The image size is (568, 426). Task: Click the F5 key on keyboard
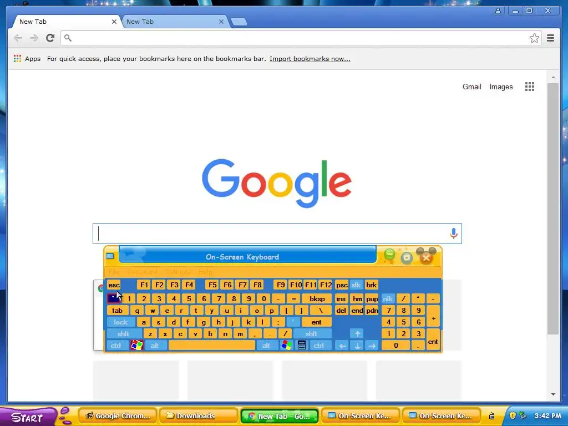click(x=212, y=285)
